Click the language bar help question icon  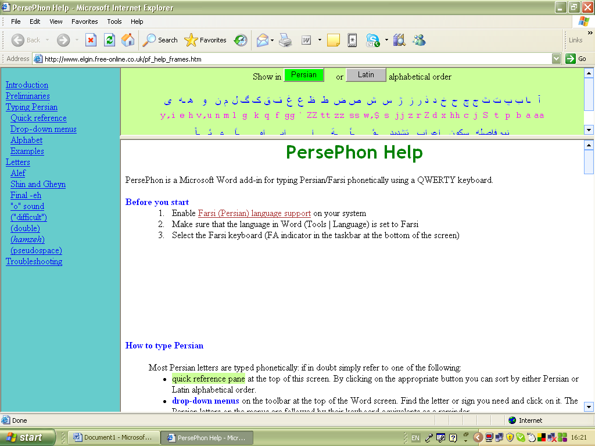[453, 438]
